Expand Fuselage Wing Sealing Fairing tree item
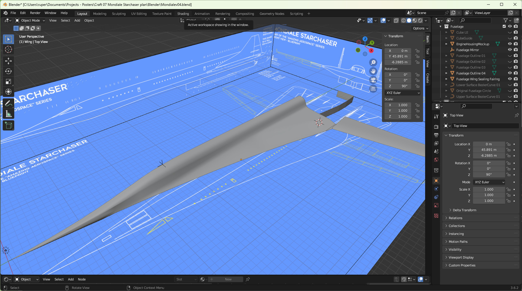Viewport: 522px width, 291px height. (x=446, y=79)
